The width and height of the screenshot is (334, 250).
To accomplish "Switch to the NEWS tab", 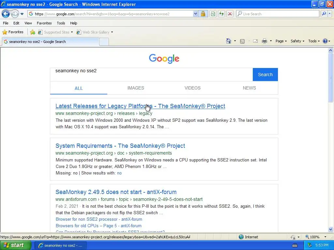I will click(x=250, y=88).
